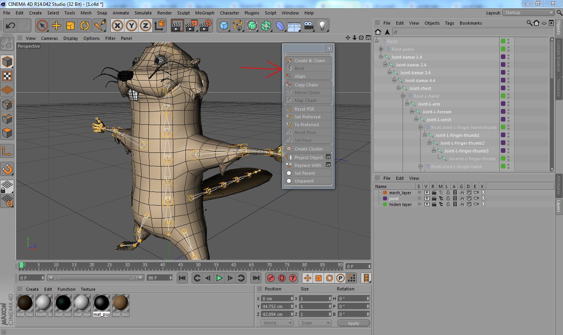
Task: Play the animation forward
Action: point(219,278)
